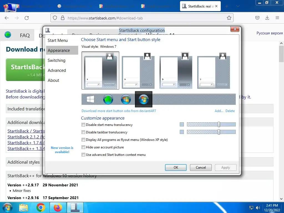Open the About section

coord(54,80)
